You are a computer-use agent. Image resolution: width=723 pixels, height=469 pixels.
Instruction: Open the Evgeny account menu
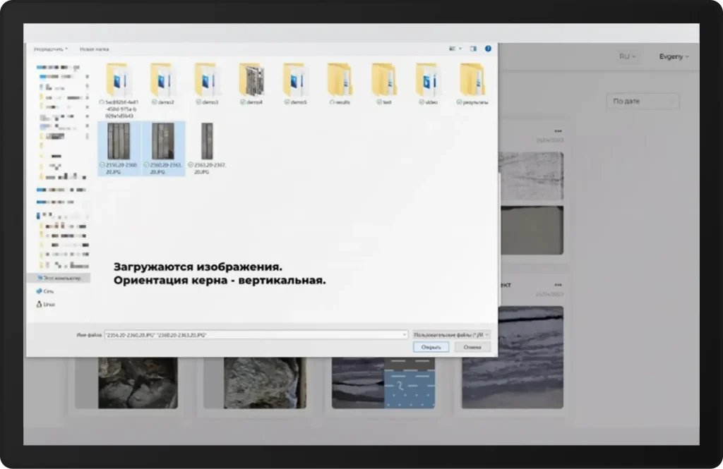(671, 57)
